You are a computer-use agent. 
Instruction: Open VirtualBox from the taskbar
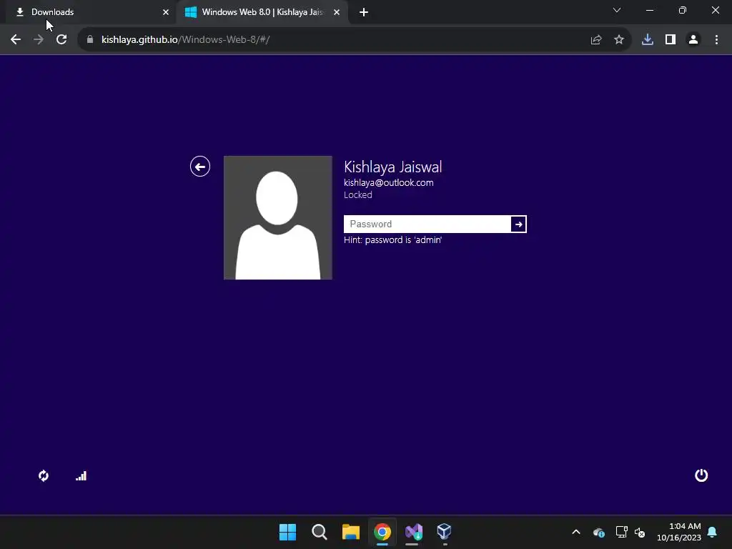tap(444, 532)
